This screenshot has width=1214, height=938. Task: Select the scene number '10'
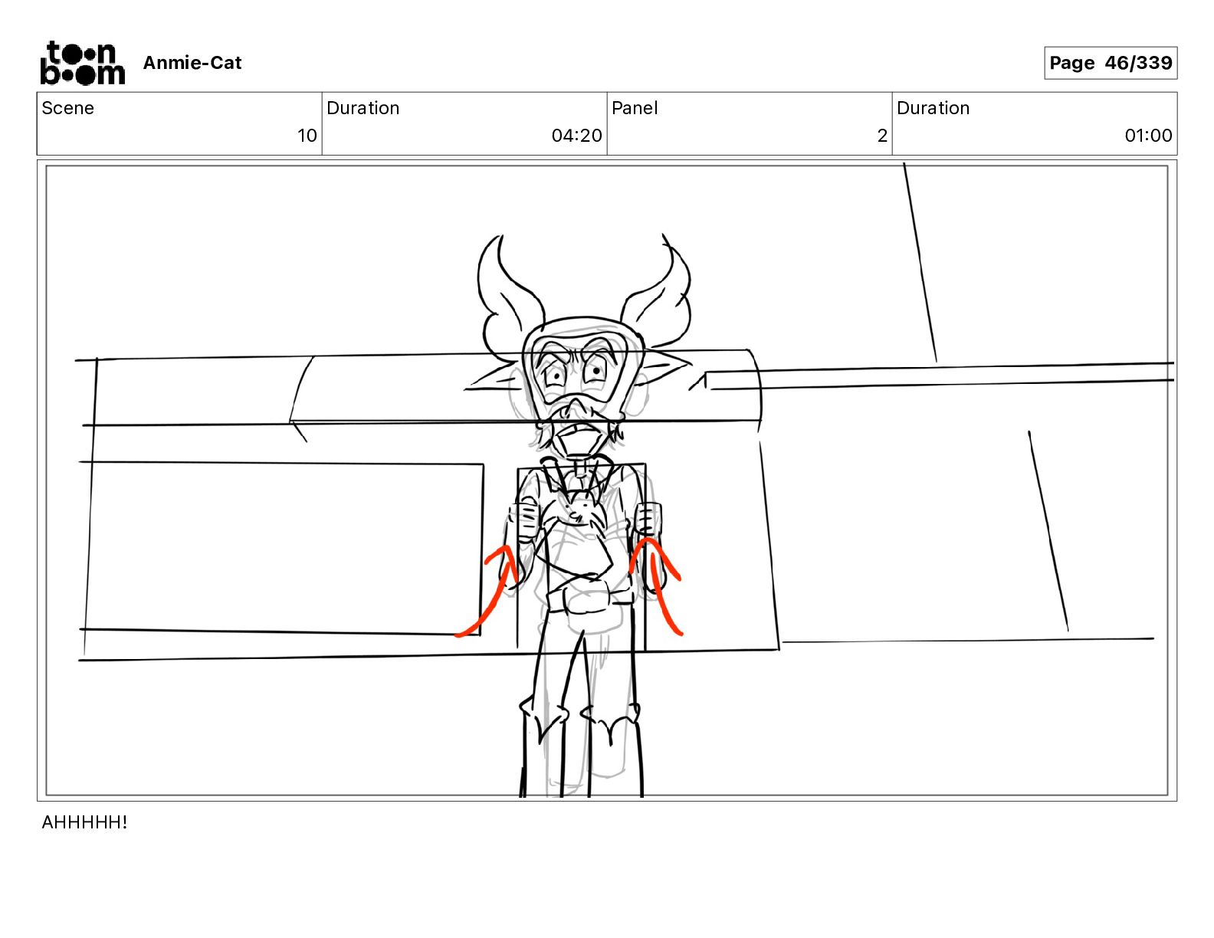[307, 136]
